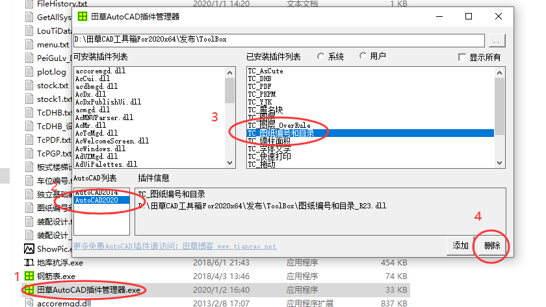Viewport: 546px width, 307px height.
Task: Click the 田草AutoCAD插件管理器 title bar app icon
Action: tap(83, 16)
